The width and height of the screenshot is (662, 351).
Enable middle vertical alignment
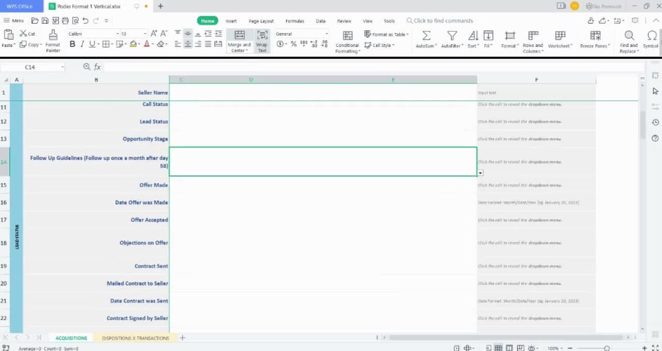(x=188, y=34)
